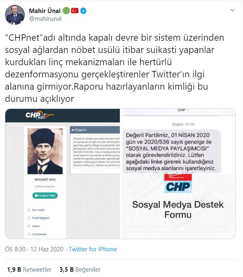The width and height of the screenshot is (243, 277).
Task: View the 1,9 B Retweetler list
Action: (x=29, y=270)
